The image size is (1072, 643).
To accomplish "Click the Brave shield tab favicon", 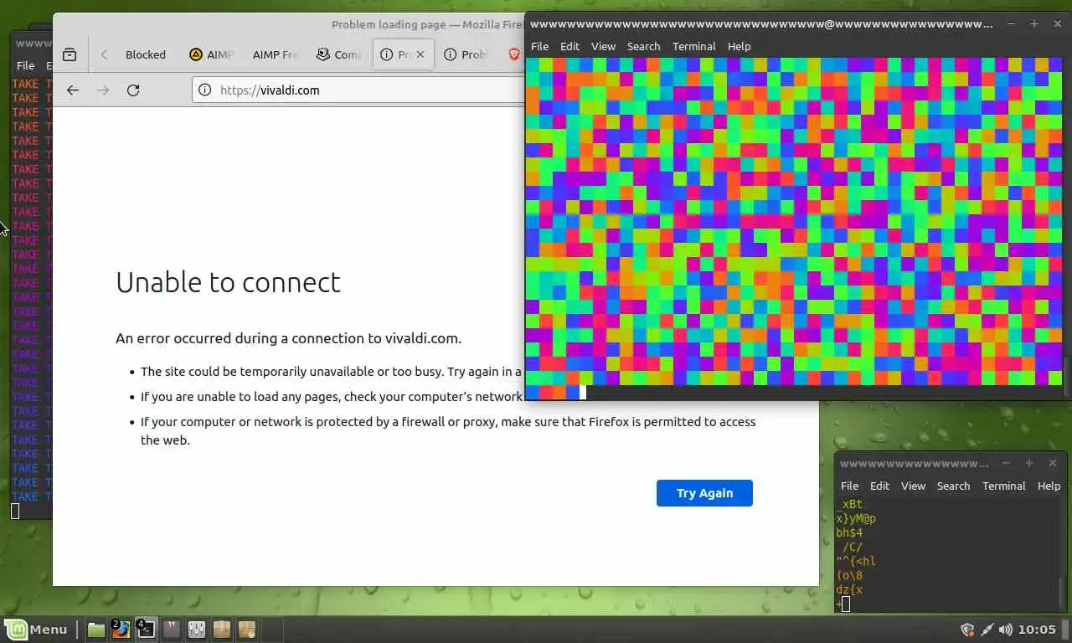I will pos(514,54).
